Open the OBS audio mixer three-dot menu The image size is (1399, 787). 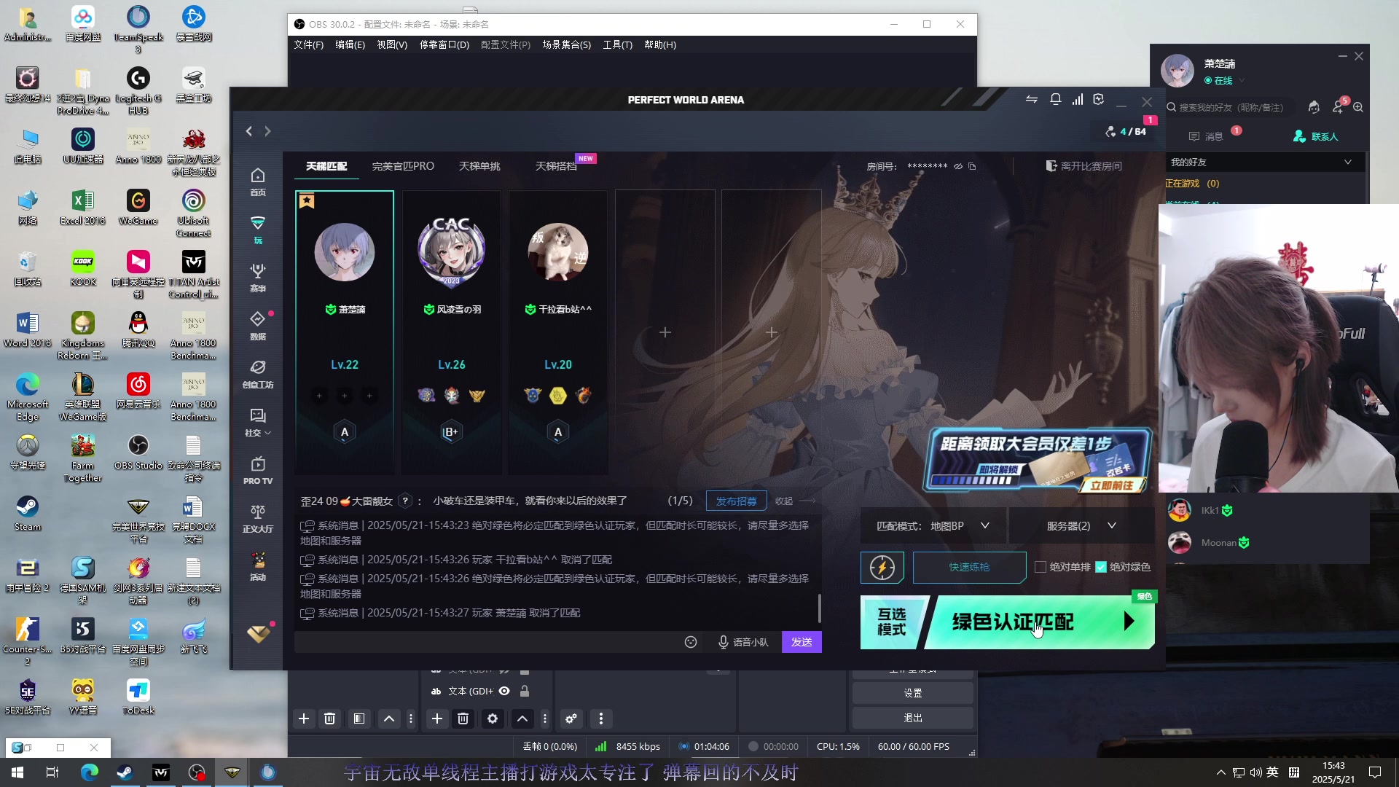[601, 719]
